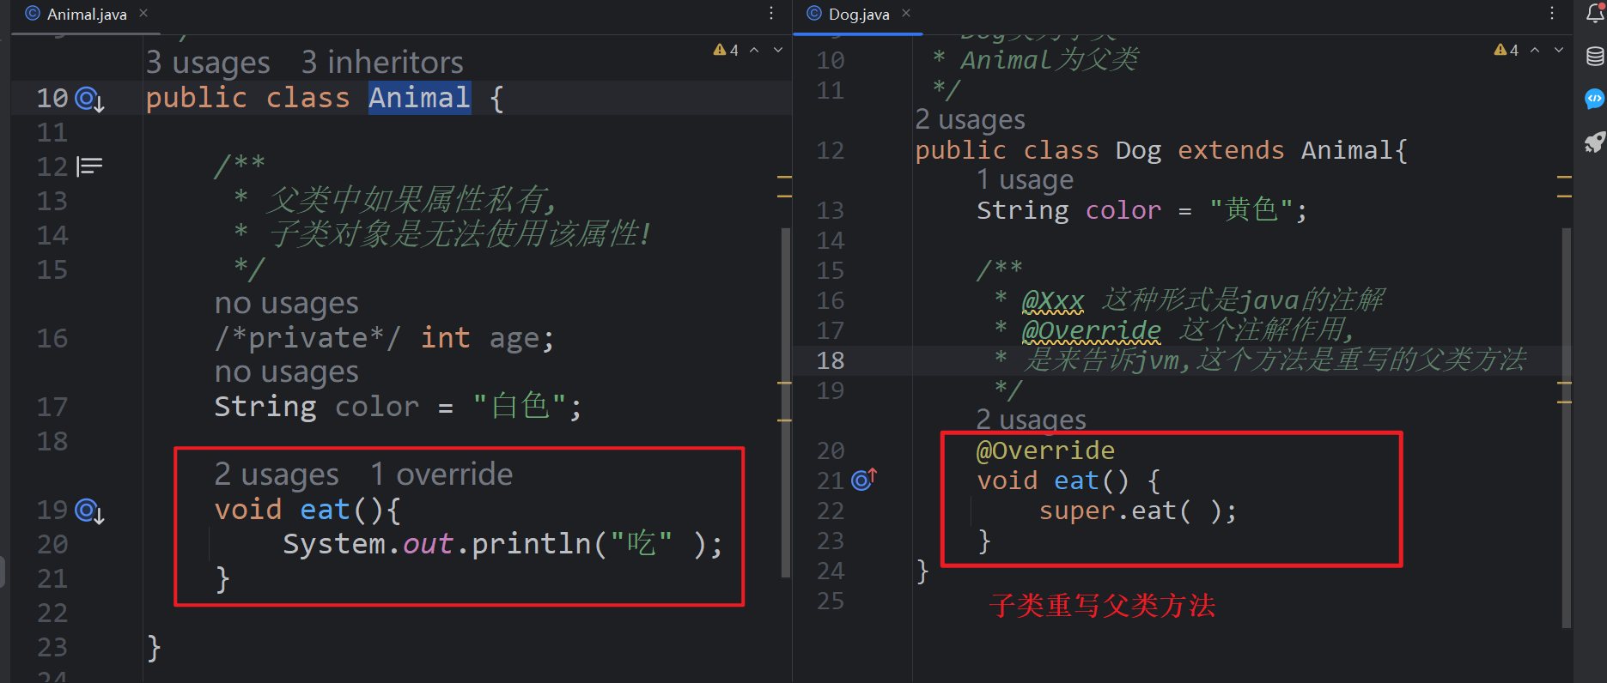Click the "白色" string literal
1607x683 pixels.
519,406
